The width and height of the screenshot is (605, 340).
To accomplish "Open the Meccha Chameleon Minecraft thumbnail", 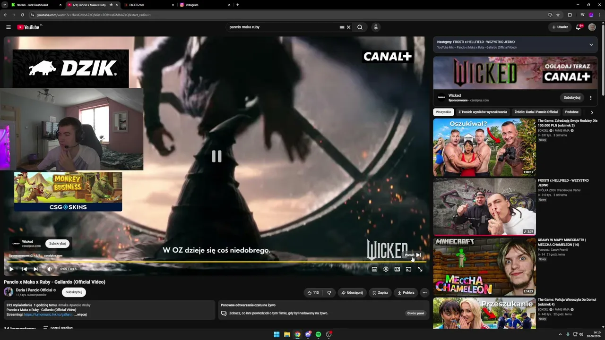I will coord(484,266).
